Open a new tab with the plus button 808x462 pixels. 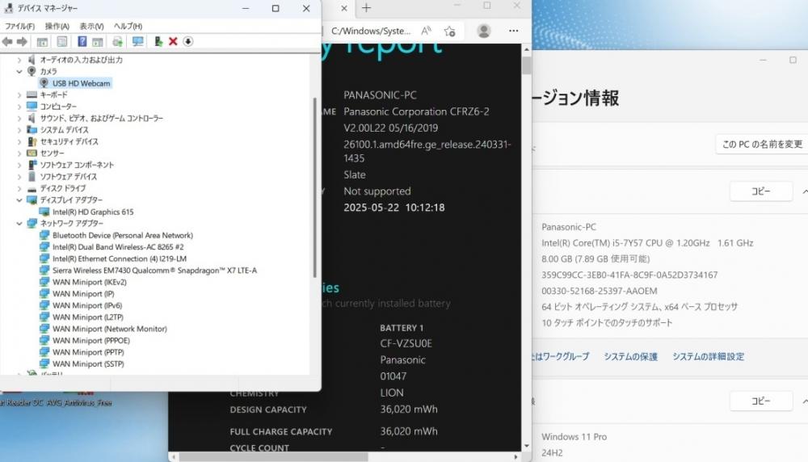click(x=366, y=8)
